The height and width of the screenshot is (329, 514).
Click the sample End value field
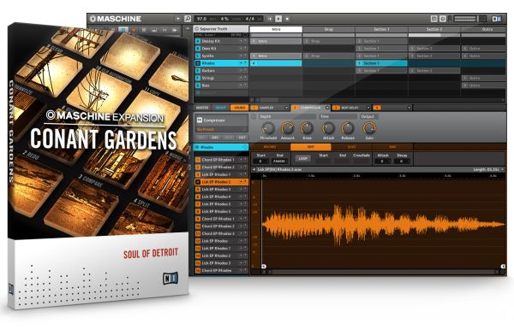pyautogui.click(x=279, y=162)
